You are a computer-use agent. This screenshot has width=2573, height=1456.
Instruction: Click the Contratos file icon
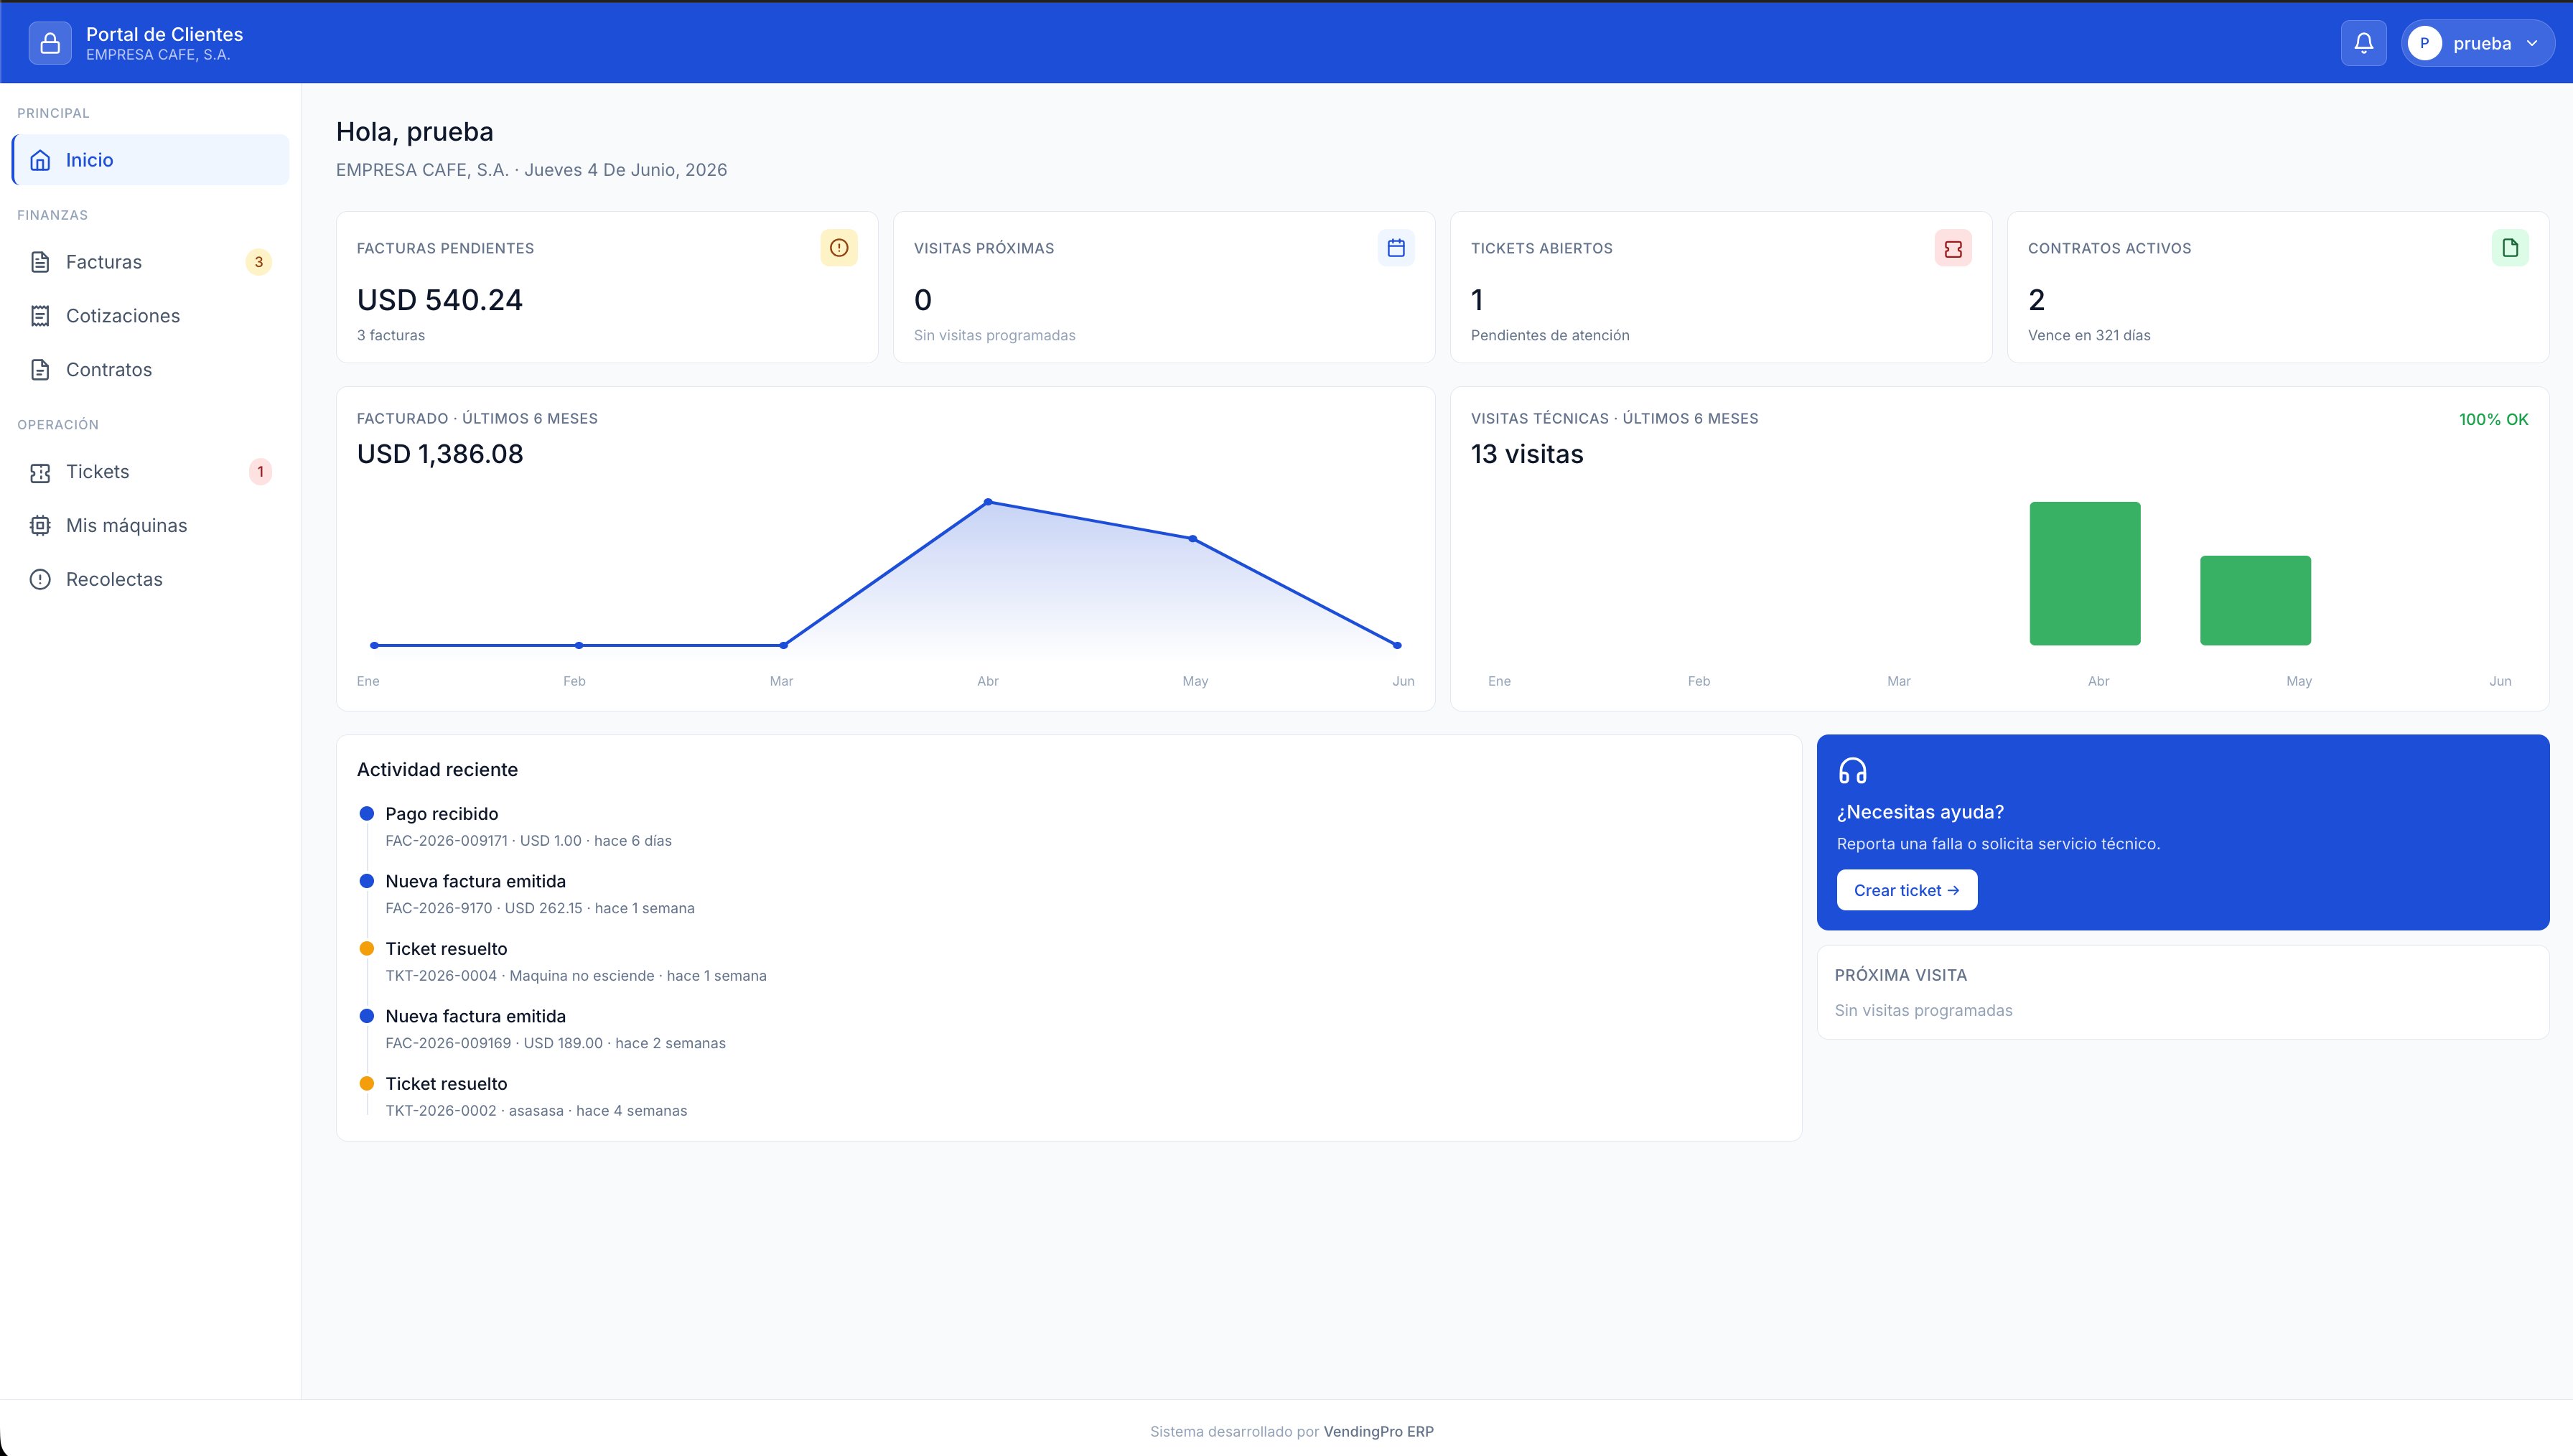40,370
